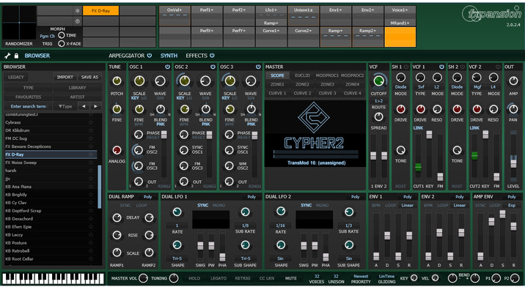Click the SH 1 red DRIVE knob
Image resolution: width=525 pixels, height=287 pixels.
pos(401,109)
